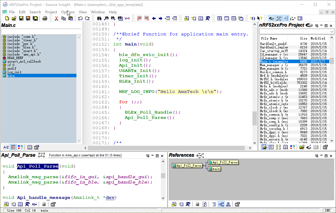Toggle A-Z sorting in Main.c symbol panel
Image resolution: width=336 pixels, height=213 pixels.
[6, 147]
